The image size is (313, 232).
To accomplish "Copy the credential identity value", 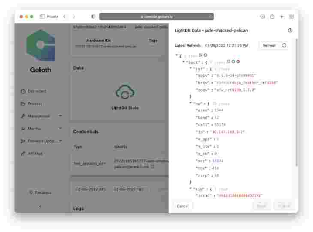I will point(152,167).
